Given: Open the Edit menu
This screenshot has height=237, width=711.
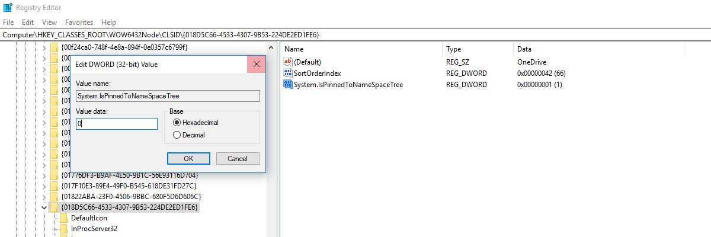Looking at the screenshot, I should coord(28,22).
